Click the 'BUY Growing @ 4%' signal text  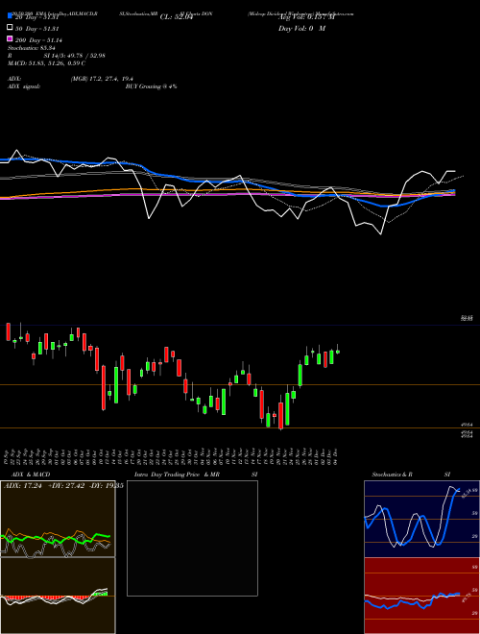click(151, 86)
